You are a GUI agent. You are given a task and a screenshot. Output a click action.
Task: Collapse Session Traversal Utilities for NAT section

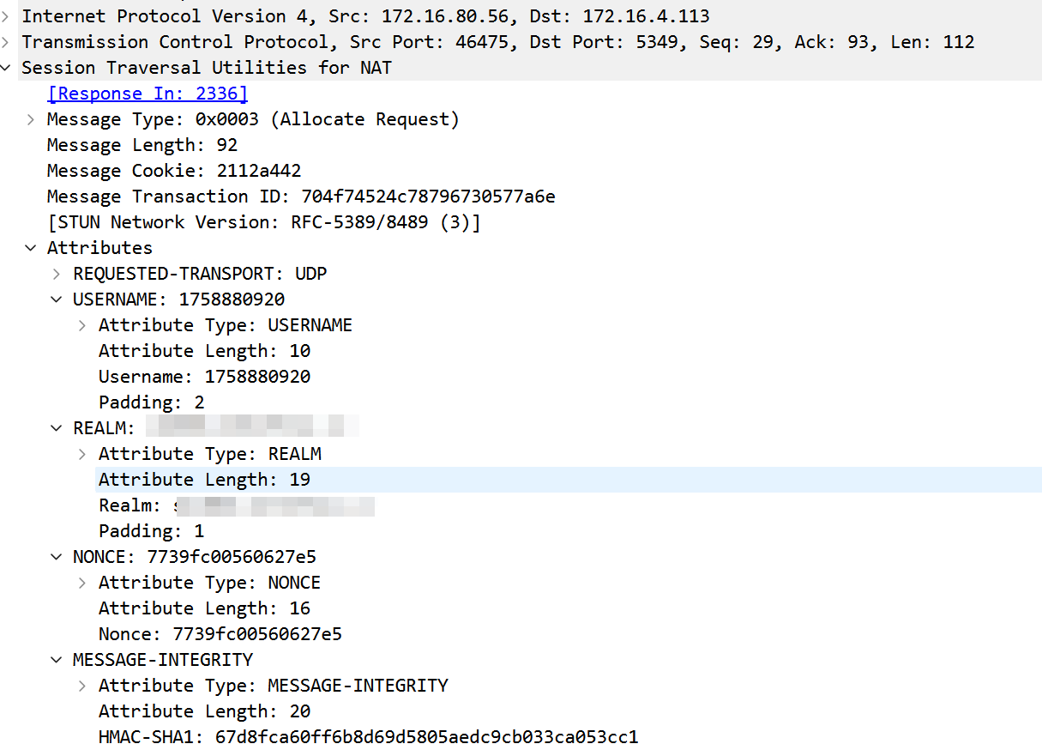(6, 68)
